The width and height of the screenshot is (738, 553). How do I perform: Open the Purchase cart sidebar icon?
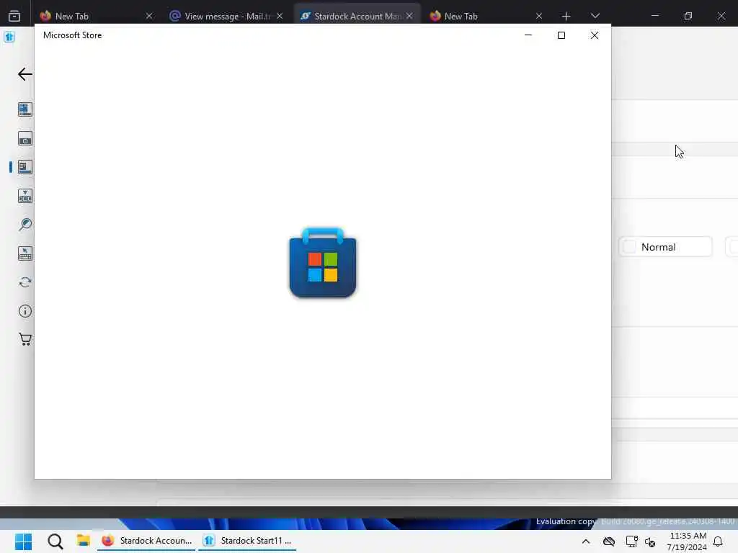pos(25,339)
